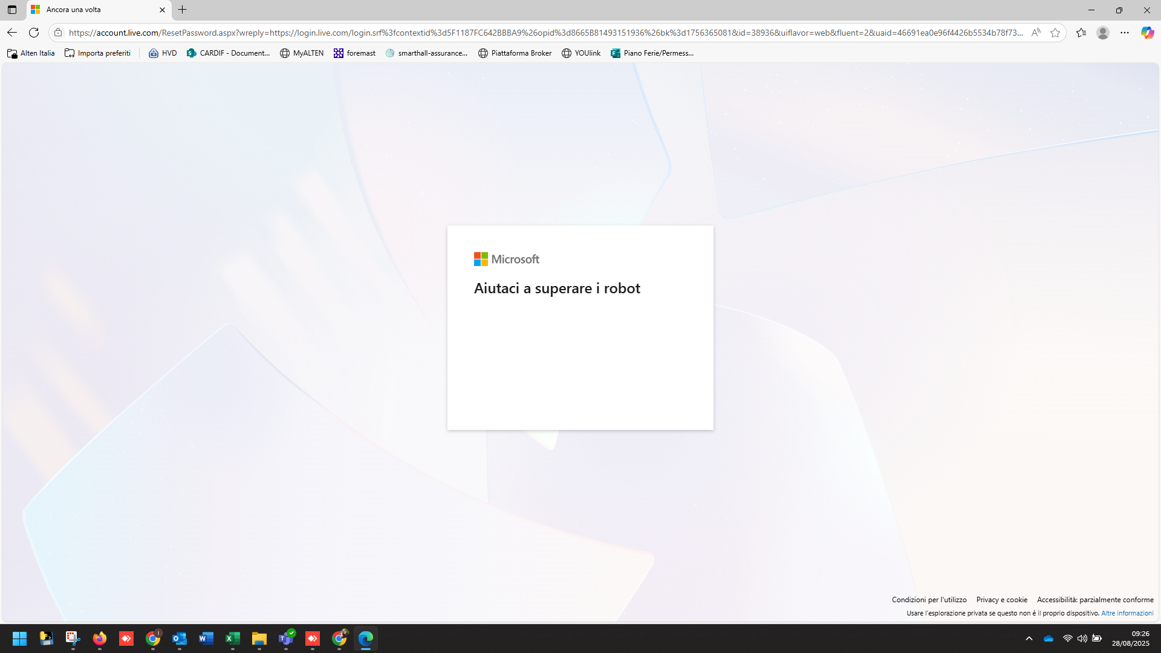Open the Favorites list panel
The image size is (1161, 653).
(1081, 33)
